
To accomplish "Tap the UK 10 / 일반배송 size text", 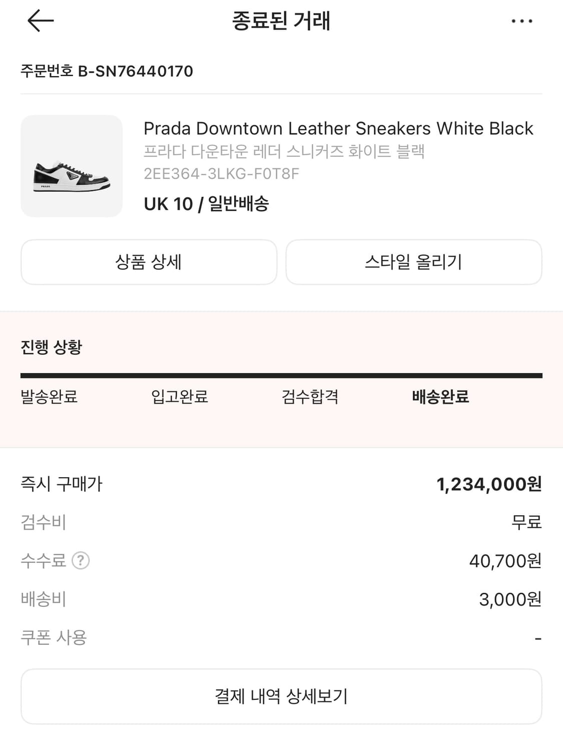I will (206, 204).
